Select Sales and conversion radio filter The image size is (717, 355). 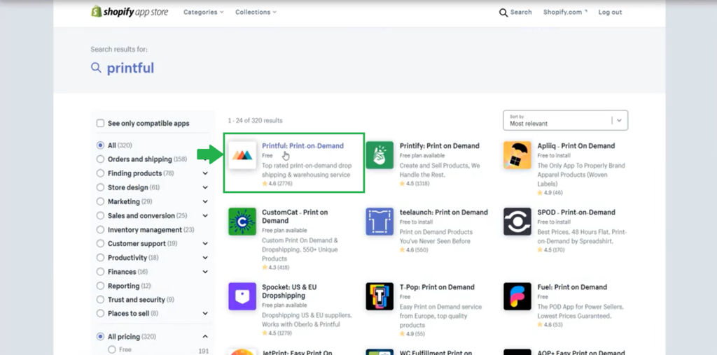tap(100, 215)
